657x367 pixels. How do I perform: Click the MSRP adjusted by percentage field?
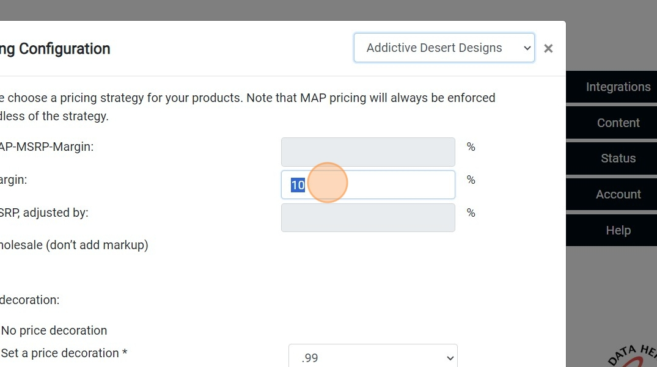[x=368, y=217]
